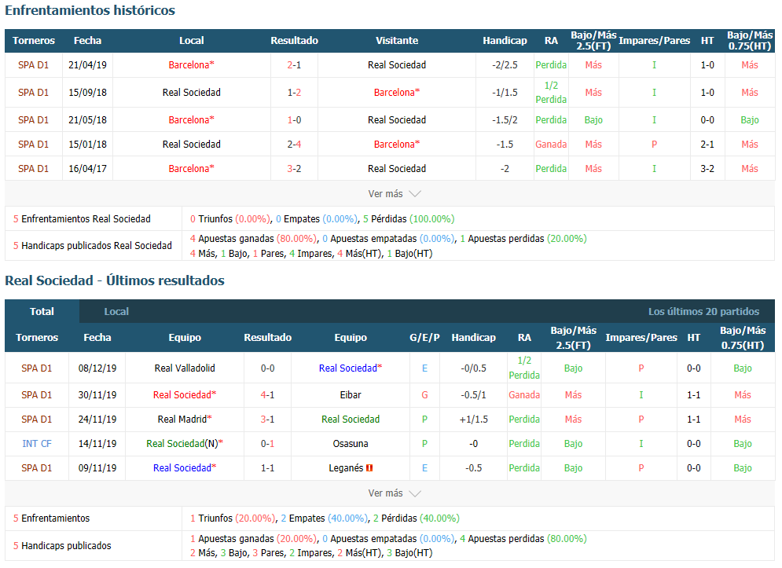The height and width of the screenshot is (568, 782).
Task: Expand 'Ver más' under Enfrentamientos históricos
Action: 394,194
